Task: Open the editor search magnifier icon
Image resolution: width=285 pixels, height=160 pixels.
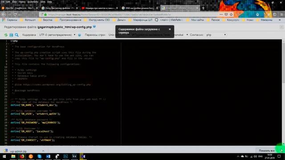Action: [x=17, y=35]
